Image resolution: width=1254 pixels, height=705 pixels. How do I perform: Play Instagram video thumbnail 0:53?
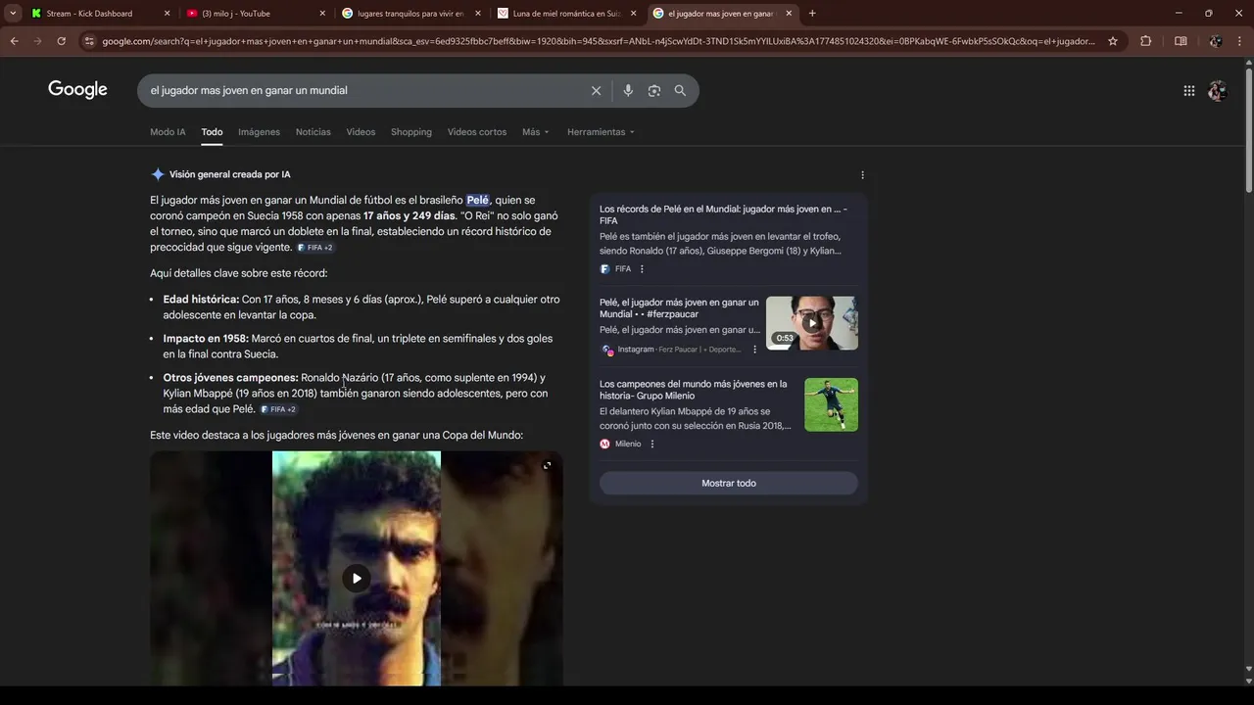tap(812, 323)
